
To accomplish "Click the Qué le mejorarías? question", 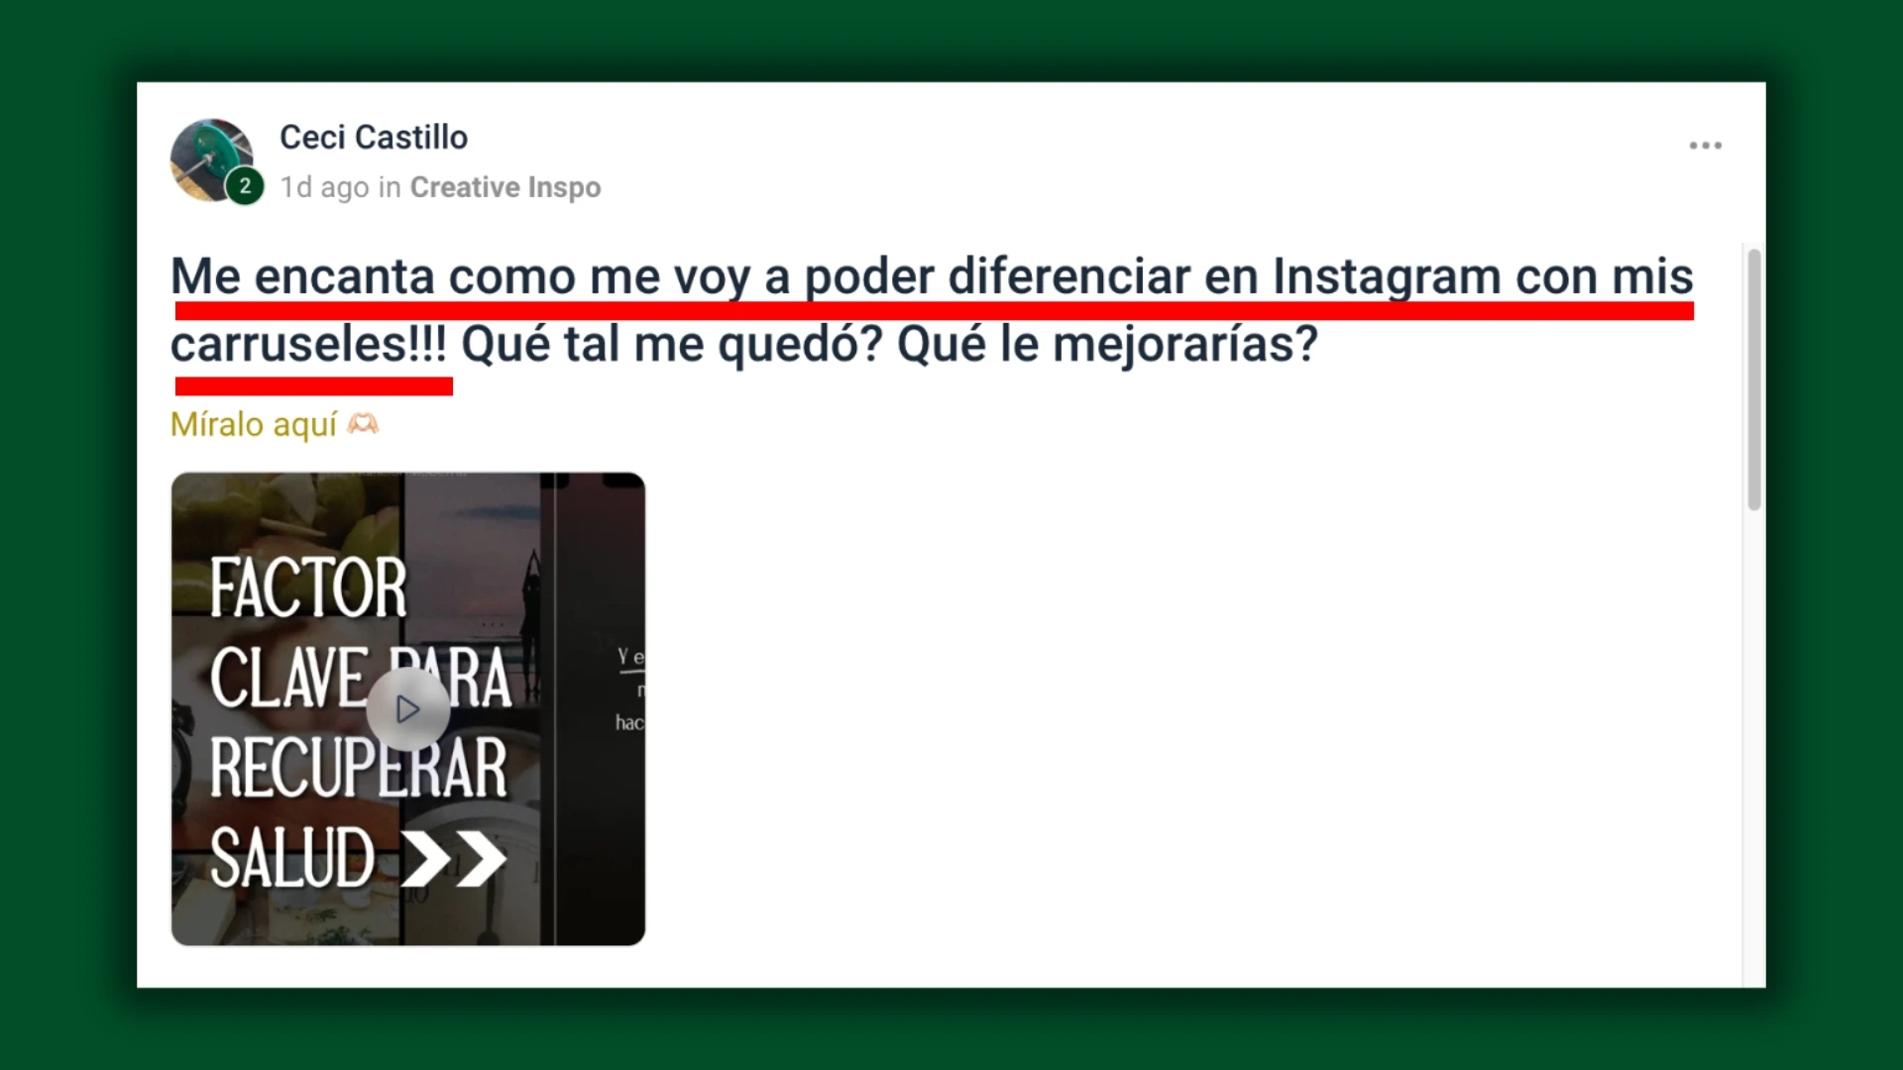I will click(x=1108, y=345).
